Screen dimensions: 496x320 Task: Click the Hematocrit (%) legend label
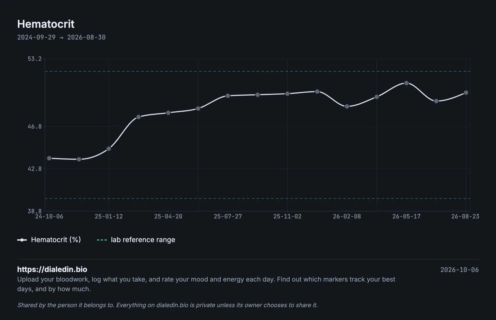click(x=56, y=240)
